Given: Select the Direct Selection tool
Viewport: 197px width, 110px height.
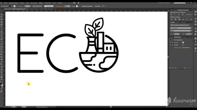Looking at the screenshot, I should point(1,15).
